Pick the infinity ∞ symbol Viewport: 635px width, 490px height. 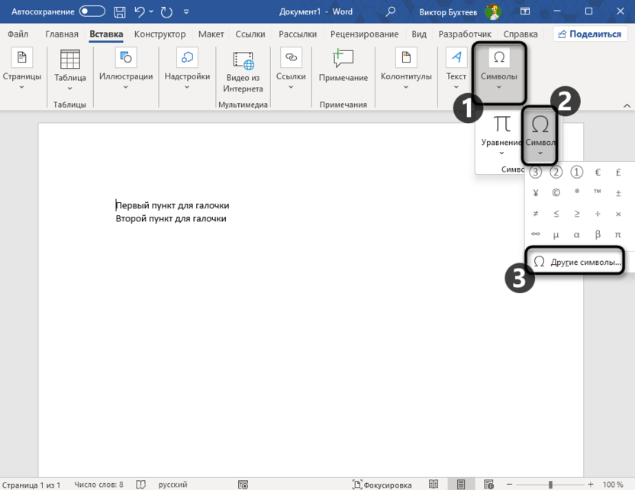tap(536, 234)
